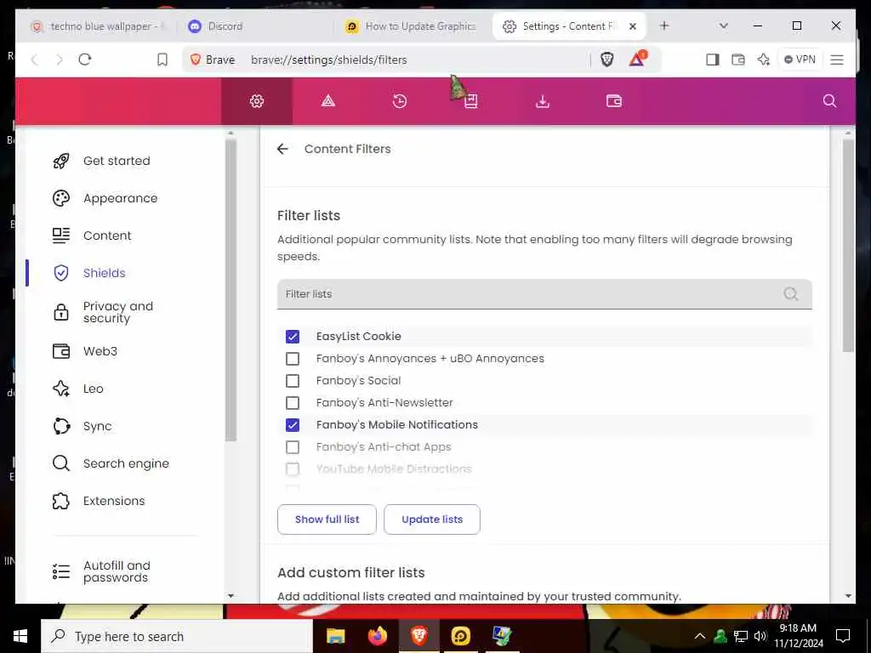Open Web3 settings section
This screenshot has height=653, width=871.
(100, 351)
